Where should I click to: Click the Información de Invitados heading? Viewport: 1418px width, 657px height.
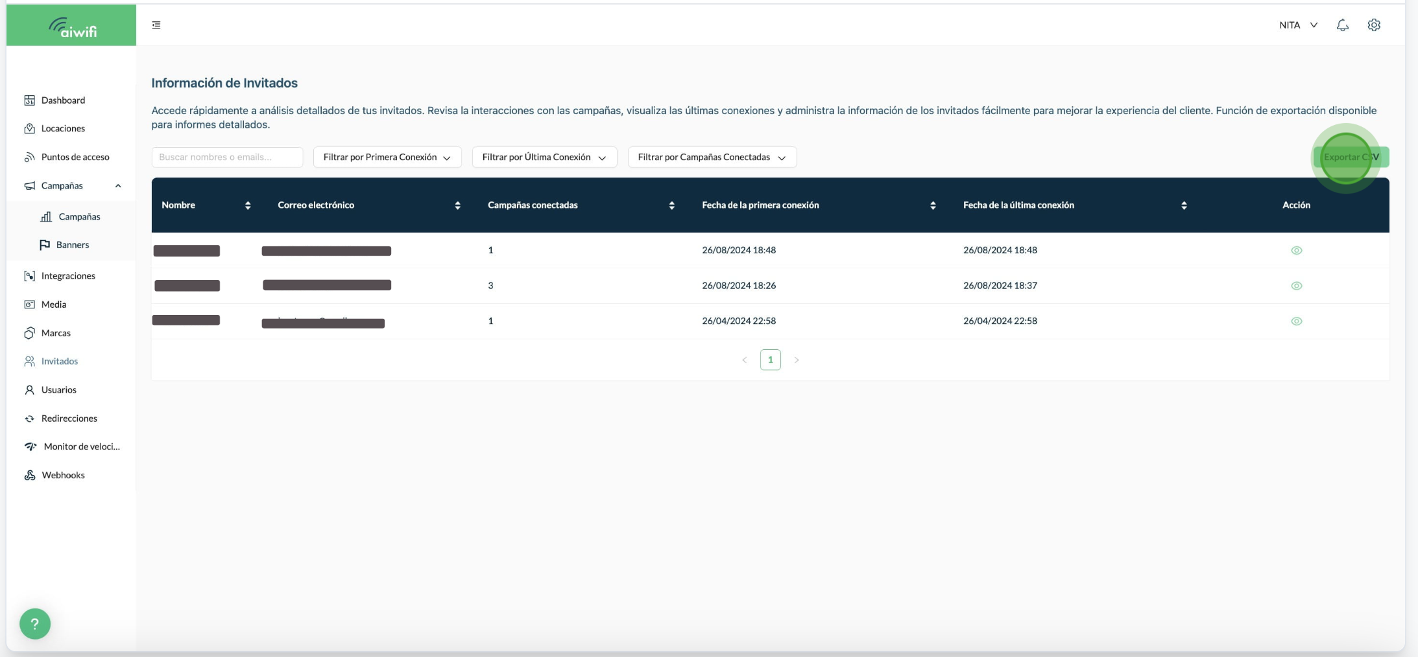click(x=224, y=83)
